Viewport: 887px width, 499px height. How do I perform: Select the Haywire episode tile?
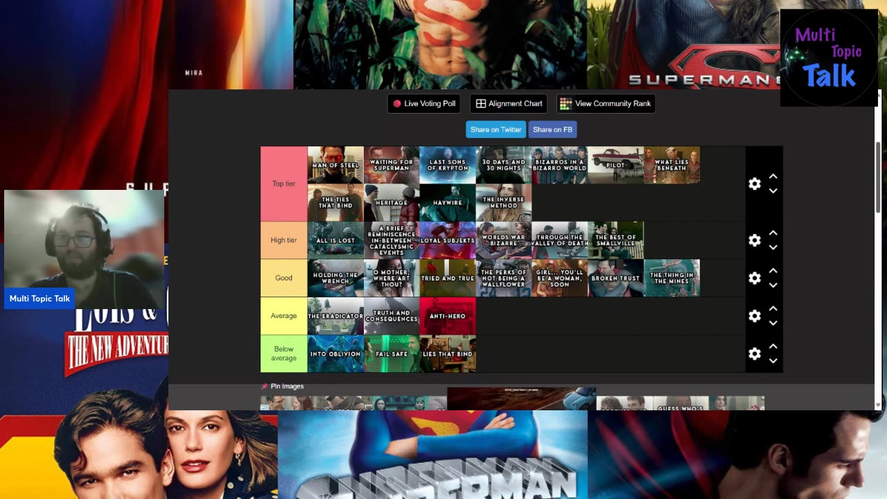448,202
